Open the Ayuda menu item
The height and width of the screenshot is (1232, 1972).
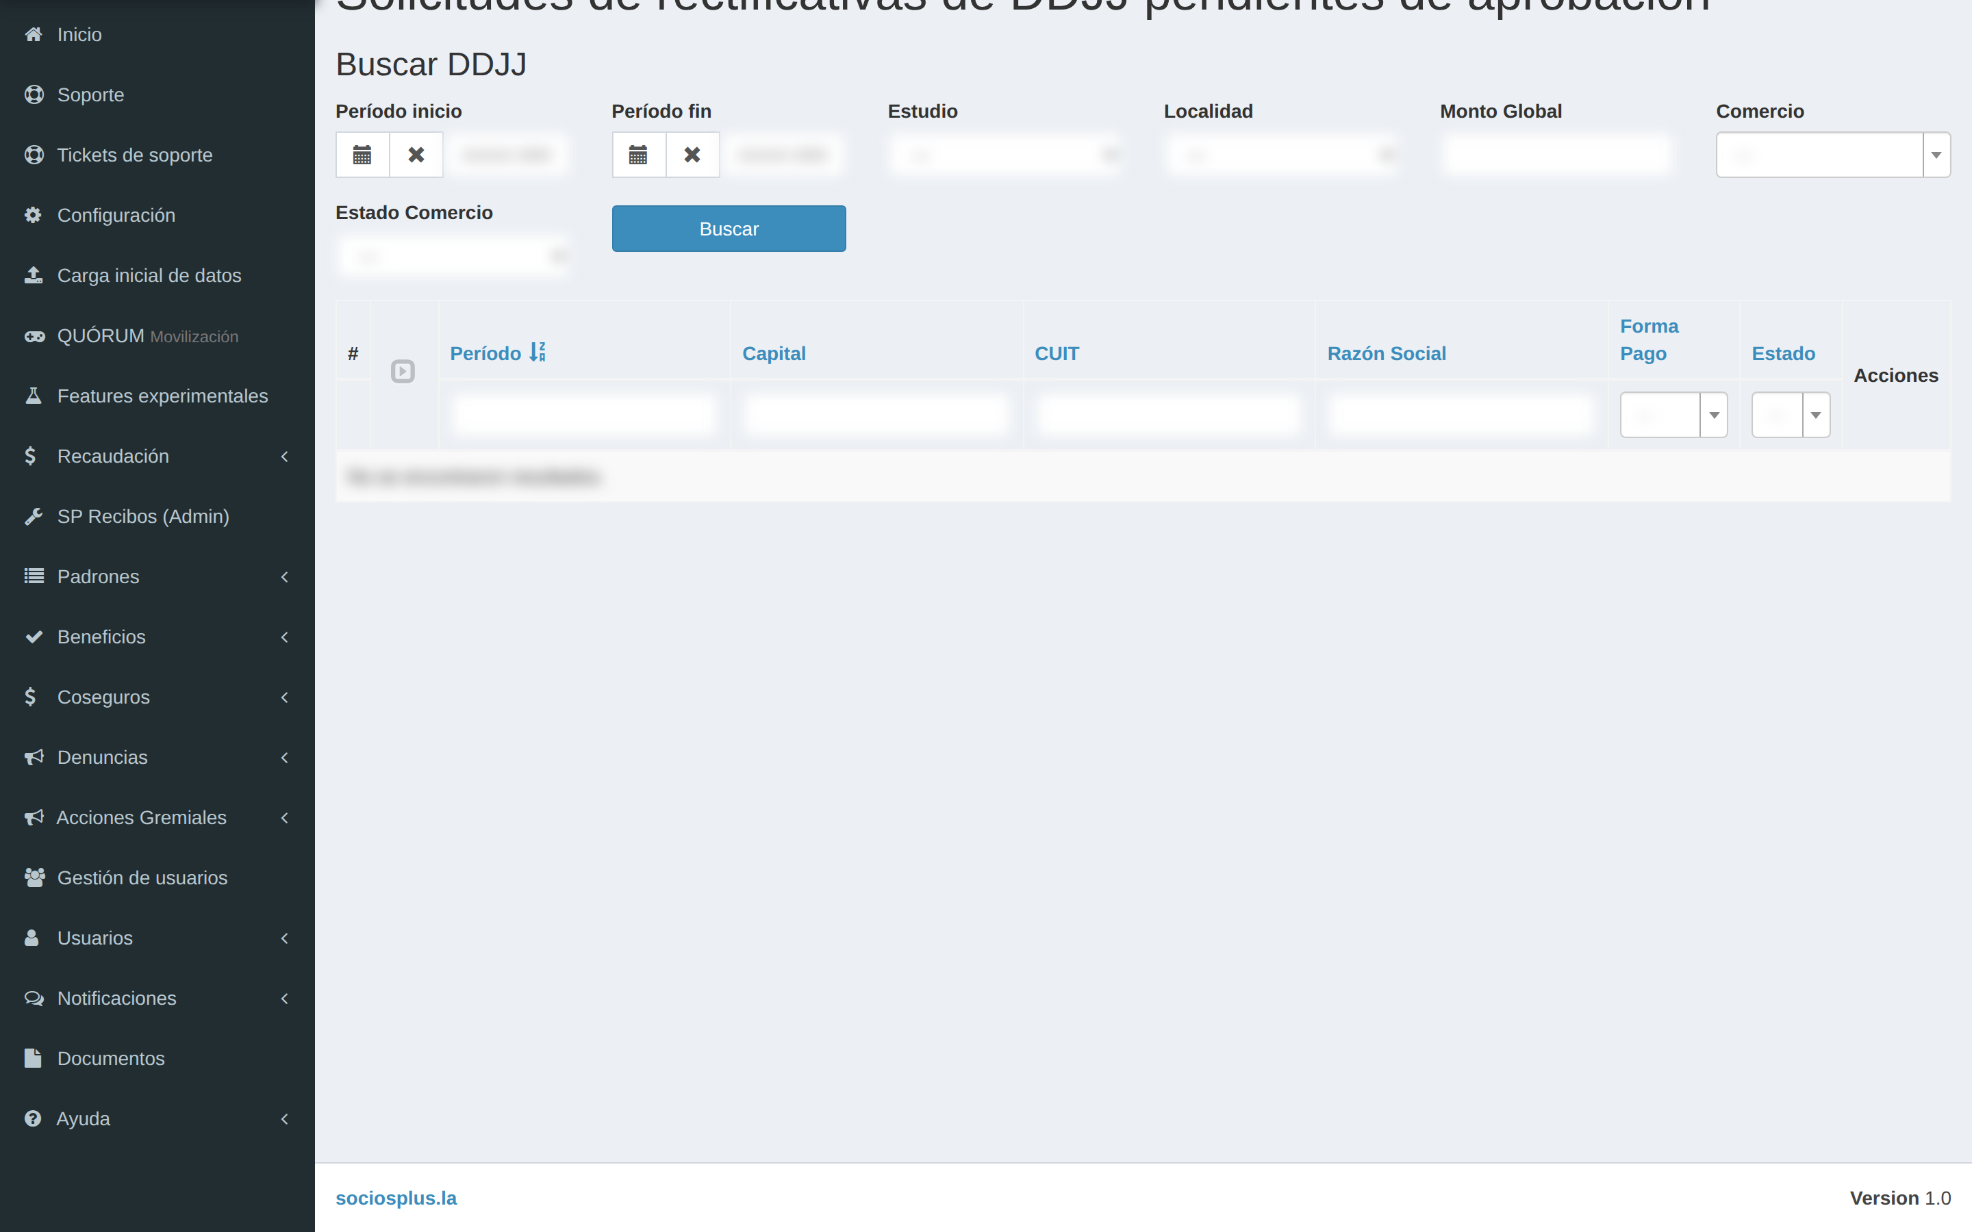(x=157, y=1119)
